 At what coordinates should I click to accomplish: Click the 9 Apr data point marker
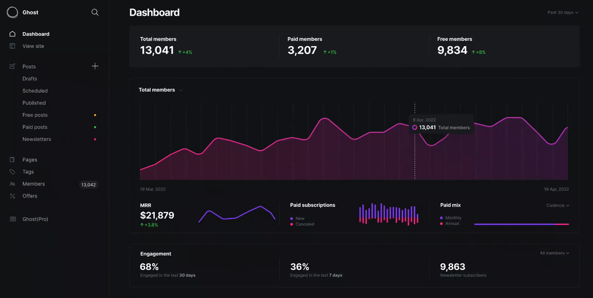coord(415,127)
